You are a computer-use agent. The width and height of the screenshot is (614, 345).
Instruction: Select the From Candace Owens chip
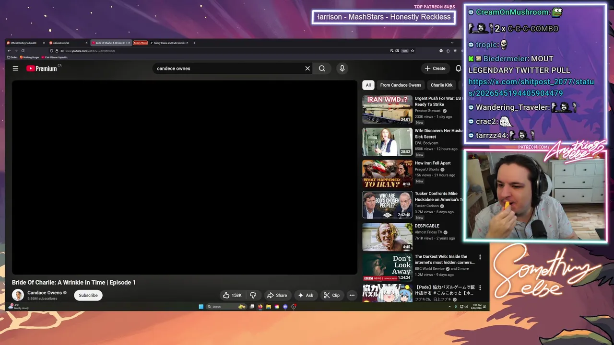coord(401,85)
